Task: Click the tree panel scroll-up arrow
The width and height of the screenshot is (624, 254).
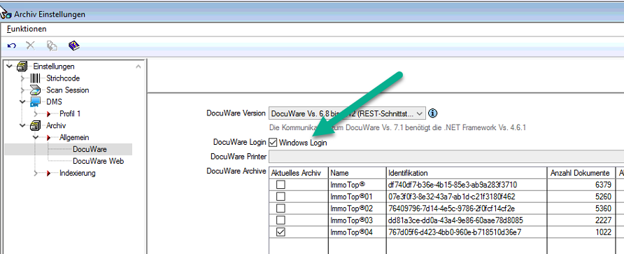Action: coord(138,66)
